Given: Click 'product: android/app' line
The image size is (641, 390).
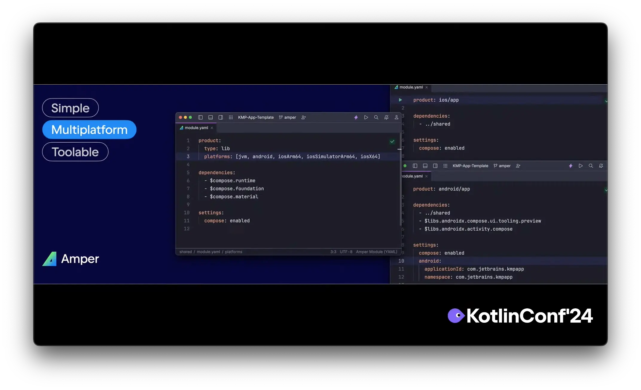Looking at the screenshot, I should point(442,189).
